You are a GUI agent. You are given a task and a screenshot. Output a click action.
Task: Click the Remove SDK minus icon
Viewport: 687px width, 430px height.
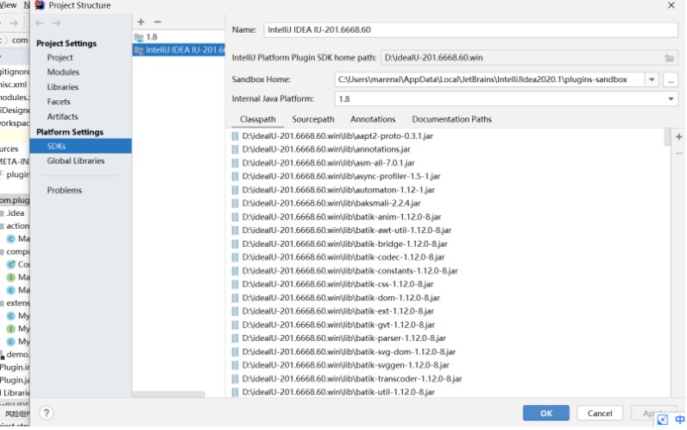[x=158, y=22]
